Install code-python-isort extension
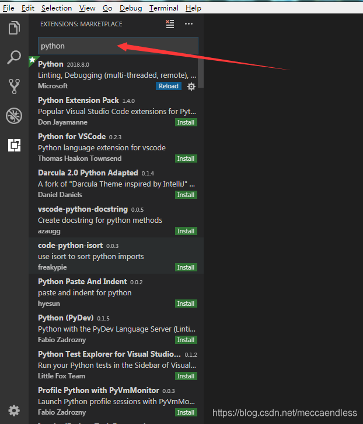This screenshot has height=424, width=363. pyautogui.click(x=186, y=267)
